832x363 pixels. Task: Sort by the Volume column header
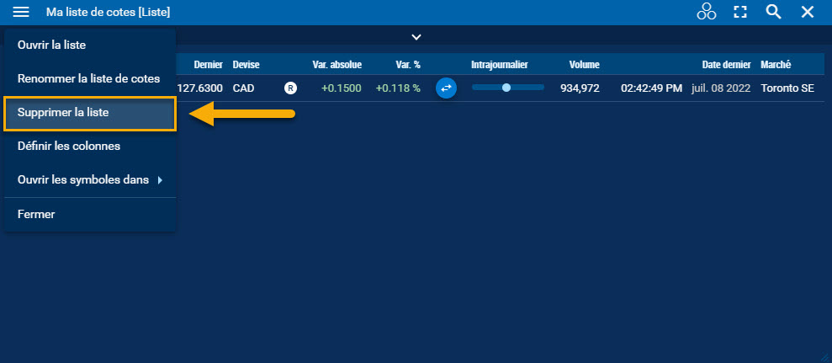[x=584, y=65]
